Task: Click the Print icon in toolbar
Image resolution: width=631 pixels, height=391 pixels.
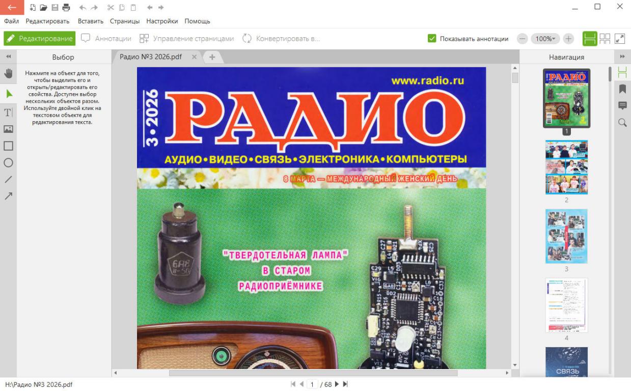Action: [x=66, y=8]
